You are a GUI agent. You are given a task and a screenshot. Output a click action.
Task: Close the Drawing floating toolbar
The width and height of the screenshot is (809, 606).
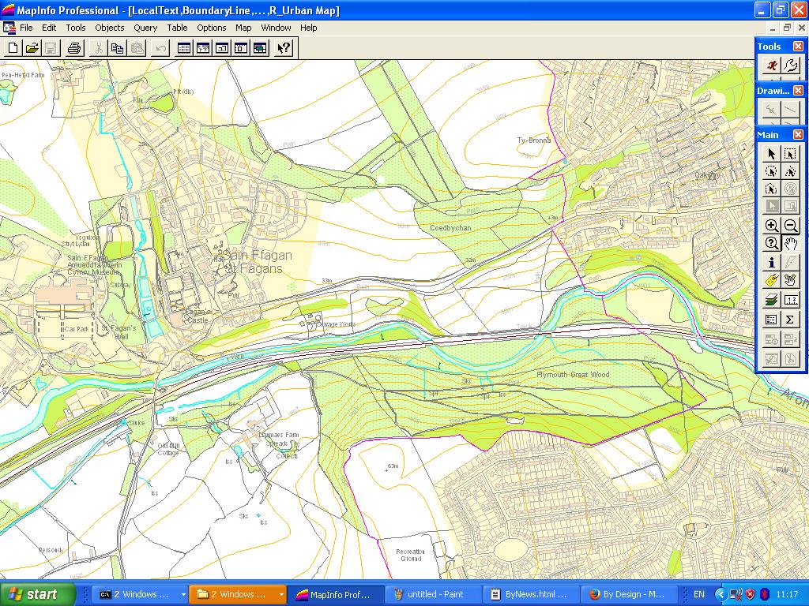point(798,91)
